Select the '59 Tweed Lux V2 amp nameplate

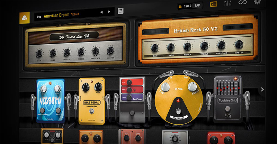tap(74, 37)
